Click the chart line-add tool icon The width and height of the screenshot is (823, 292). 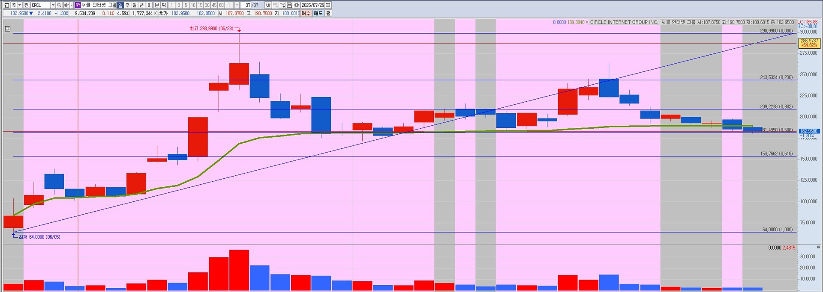click(282, 5)
